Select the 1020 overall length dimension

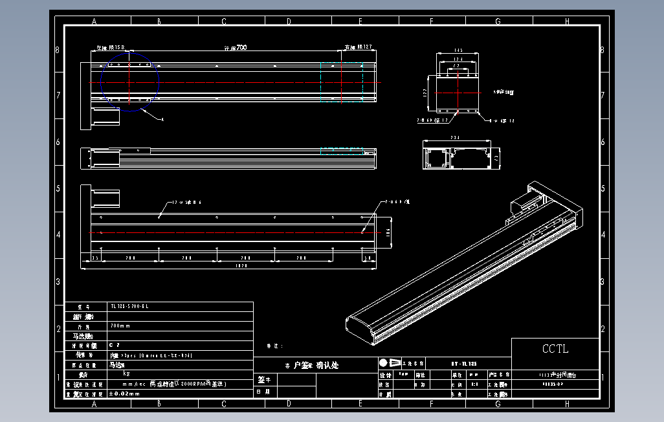coord(241,265)
